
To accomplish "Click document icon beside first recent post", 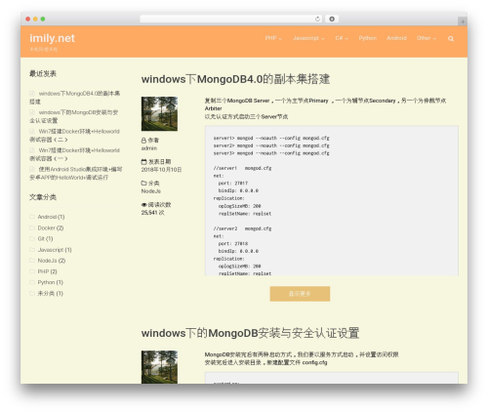I will 32,93.
